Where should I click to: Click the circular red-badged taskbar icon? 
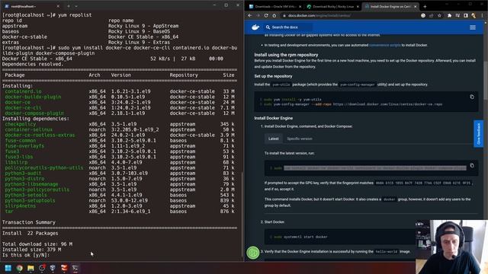(x=42, y=268)
